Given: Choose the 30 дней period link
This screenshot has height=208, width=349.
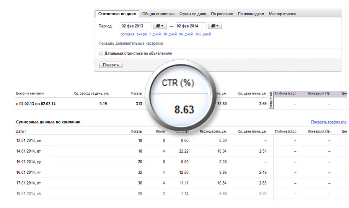Looking at the screenshot, I should [170, 34].
